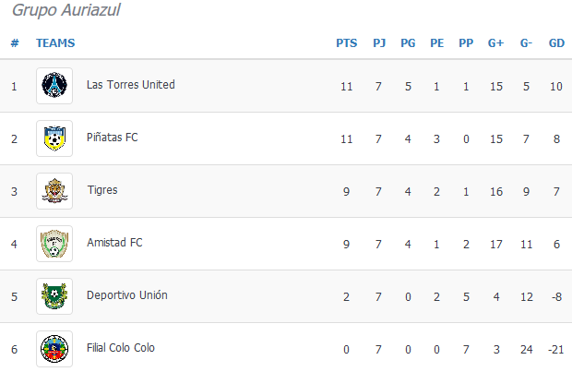Click the Tigres team name
This screenshot has height=372, width=572.
click(102, 190)
